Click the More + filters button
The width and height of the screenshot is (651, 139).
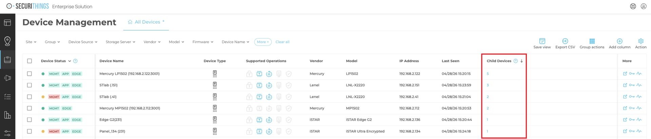pos(263,42)
